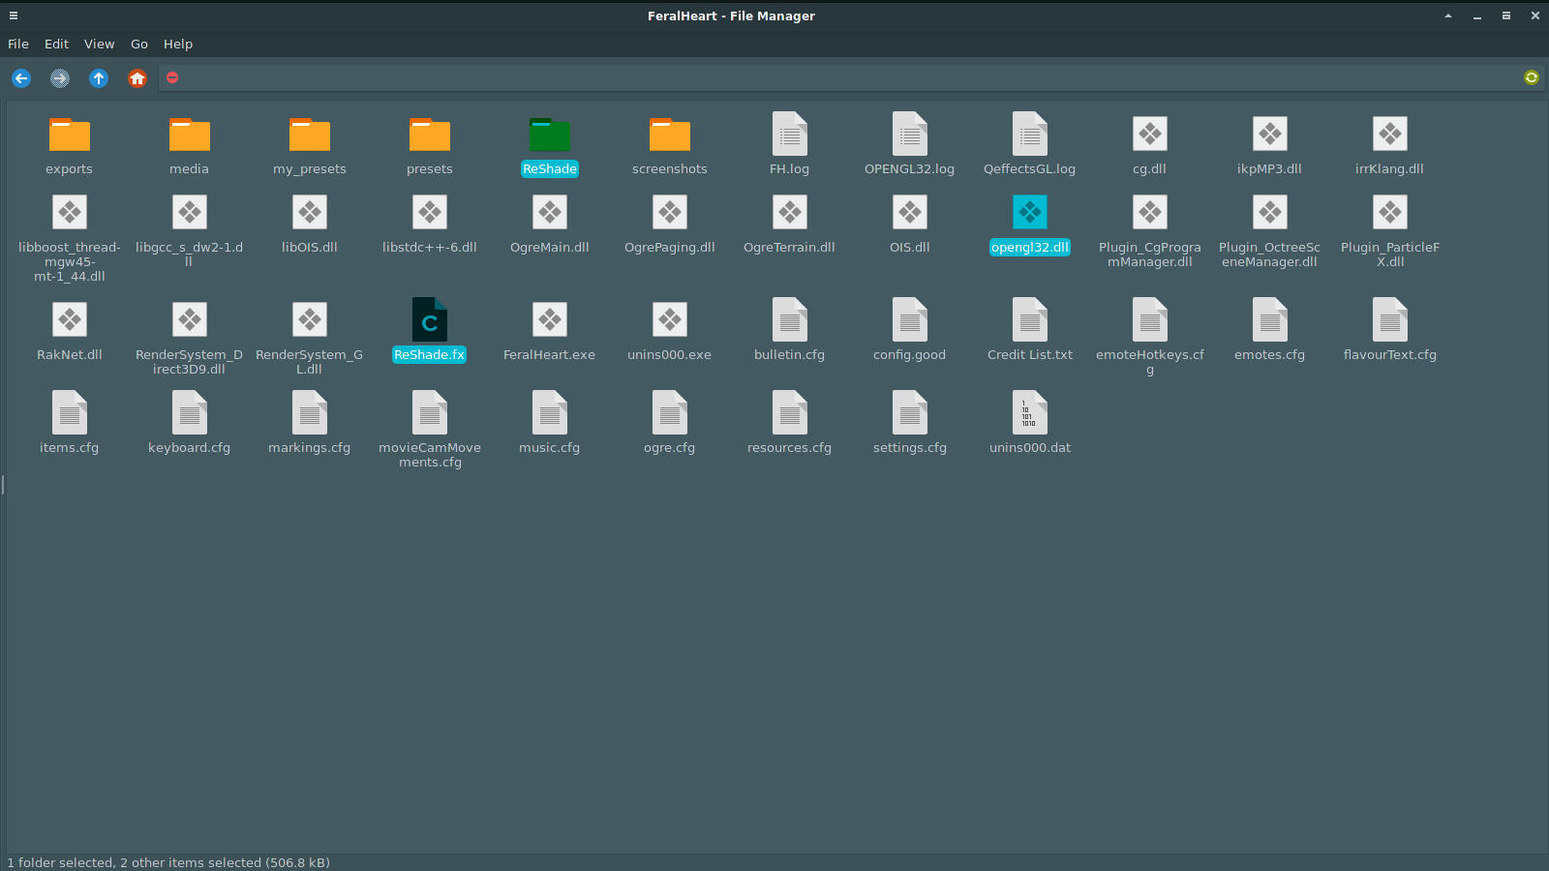The image size is (1549, 871).
Task: Click the emoteHotkeys.cfg file name
Action: tap(1150, 362)
